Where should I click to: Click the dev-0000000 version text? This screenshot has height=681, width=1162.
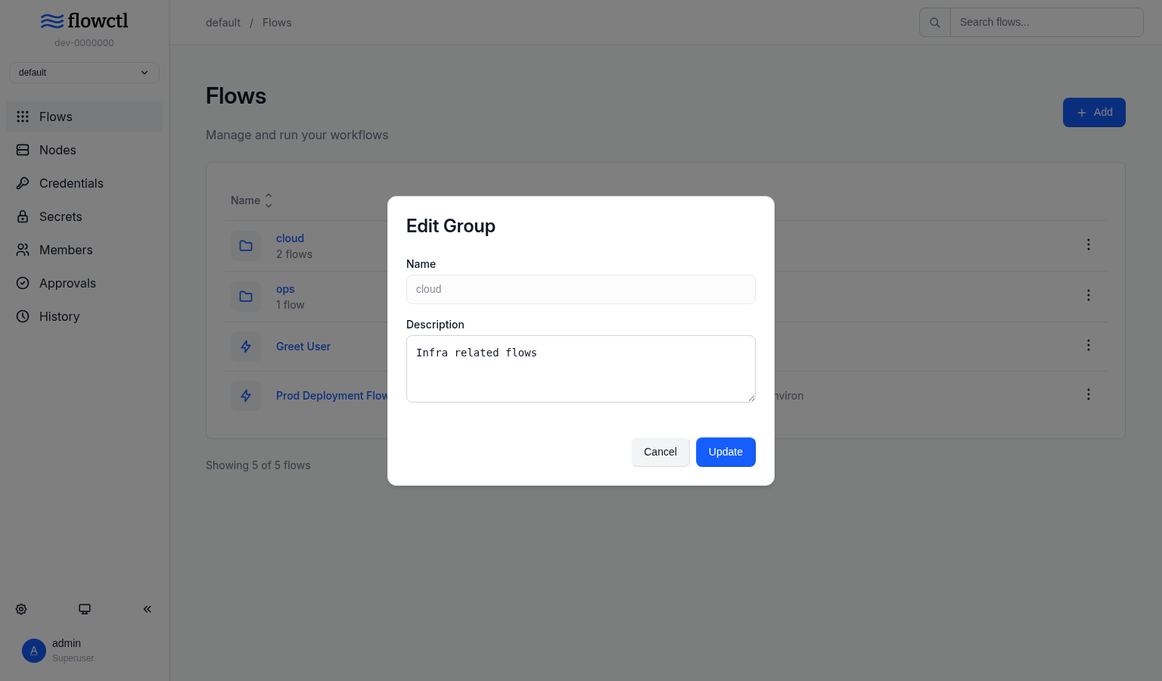point(84,43)
